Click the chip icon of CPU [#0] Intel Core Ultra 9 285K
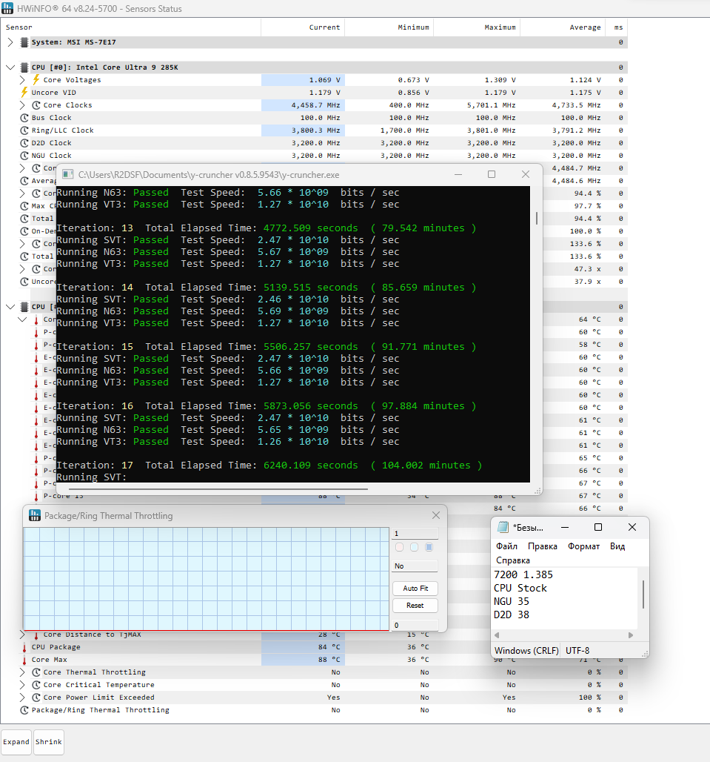This screenshot has height=762, width=710. (24, 67)
